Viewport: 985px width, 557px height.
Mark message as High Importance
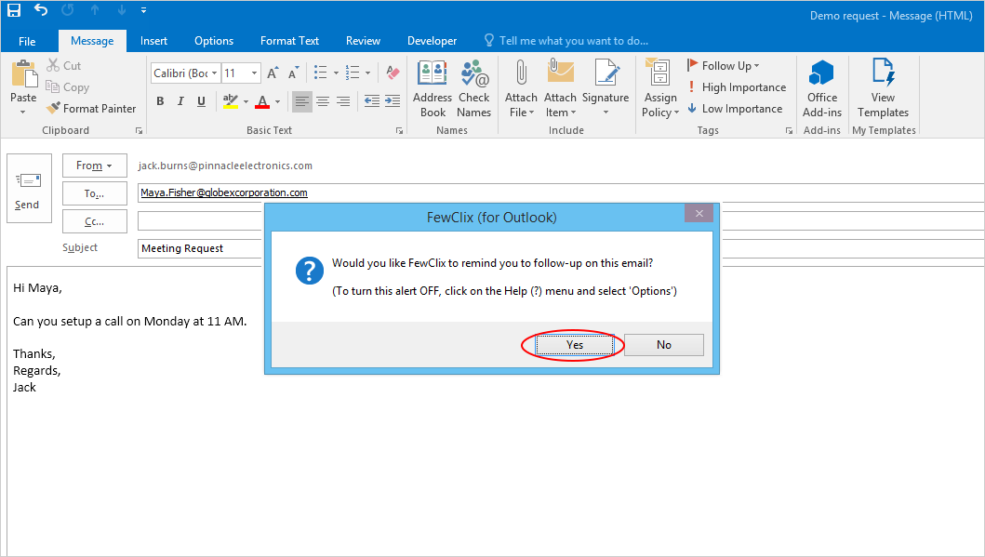pyautogui.click(x=737, y=87)
